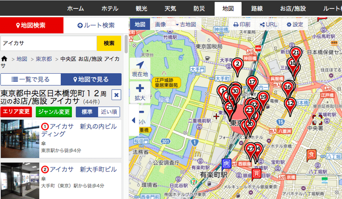Click map pin number 19
Image resolution: width=342 pixels, height=199 pixels.
pos(263,98)
